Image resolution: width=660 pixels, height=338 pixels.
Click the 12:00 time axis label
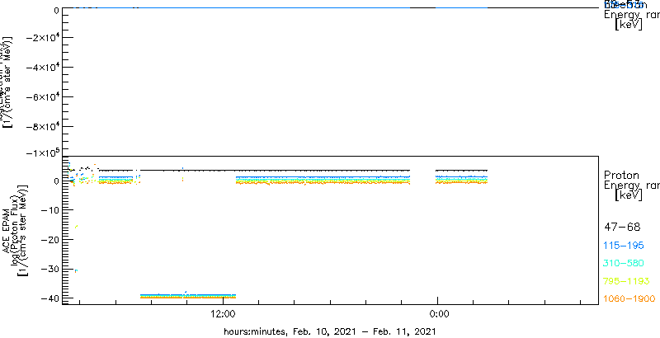[x=223, y=313]
